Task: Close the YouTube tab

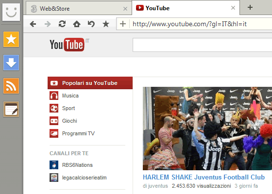Action: click(x=233, y=8)
